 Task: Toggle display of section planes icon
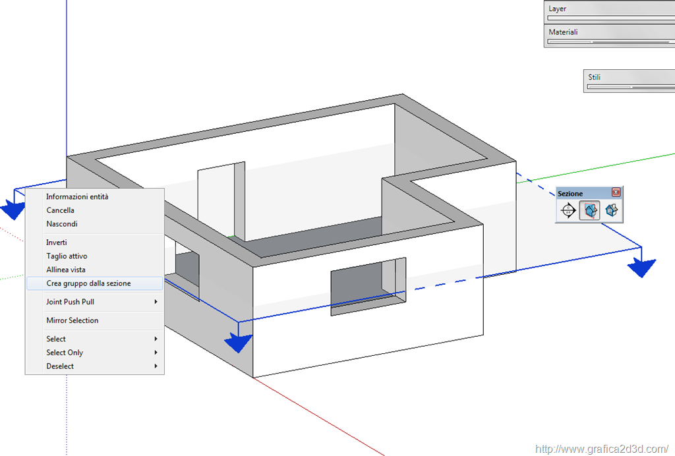click(590, 211)
